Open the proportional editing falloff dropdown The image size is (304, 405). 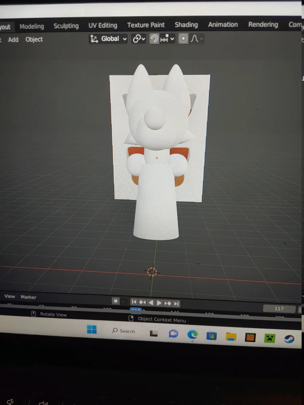tap(197, 39)
